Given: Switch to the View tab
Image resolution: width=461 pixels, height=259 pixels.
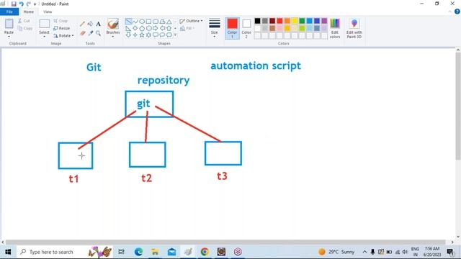Looking at the screenshot, I should click(48, 12).
